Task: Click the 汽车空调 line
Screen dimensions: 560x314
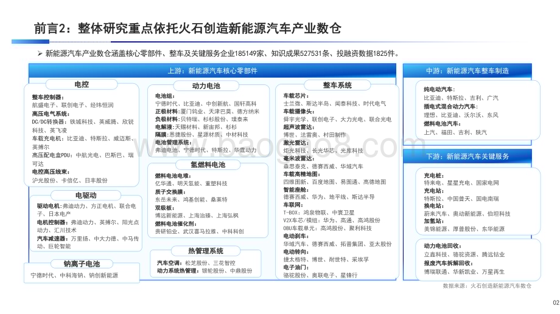Action: (x=196, y=263)
